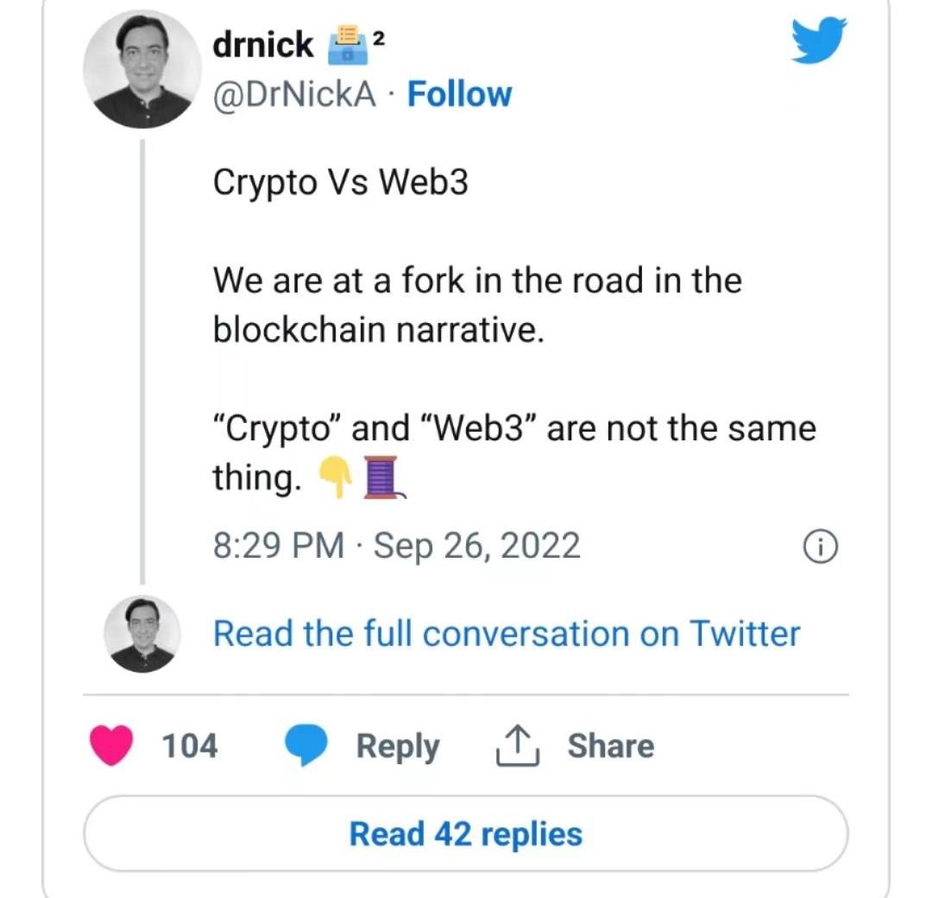
Task: Click the drnick display name
Action: click(x=263, y=44)
